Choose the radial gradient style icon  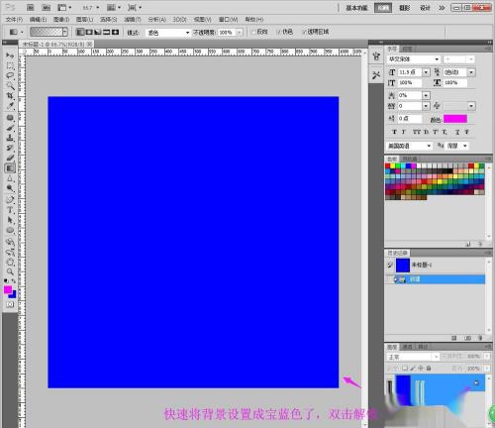coord(89,32)
